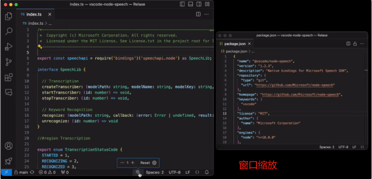Open the Chat view in activity bar

pyautogui.click(x=9, y=92)
